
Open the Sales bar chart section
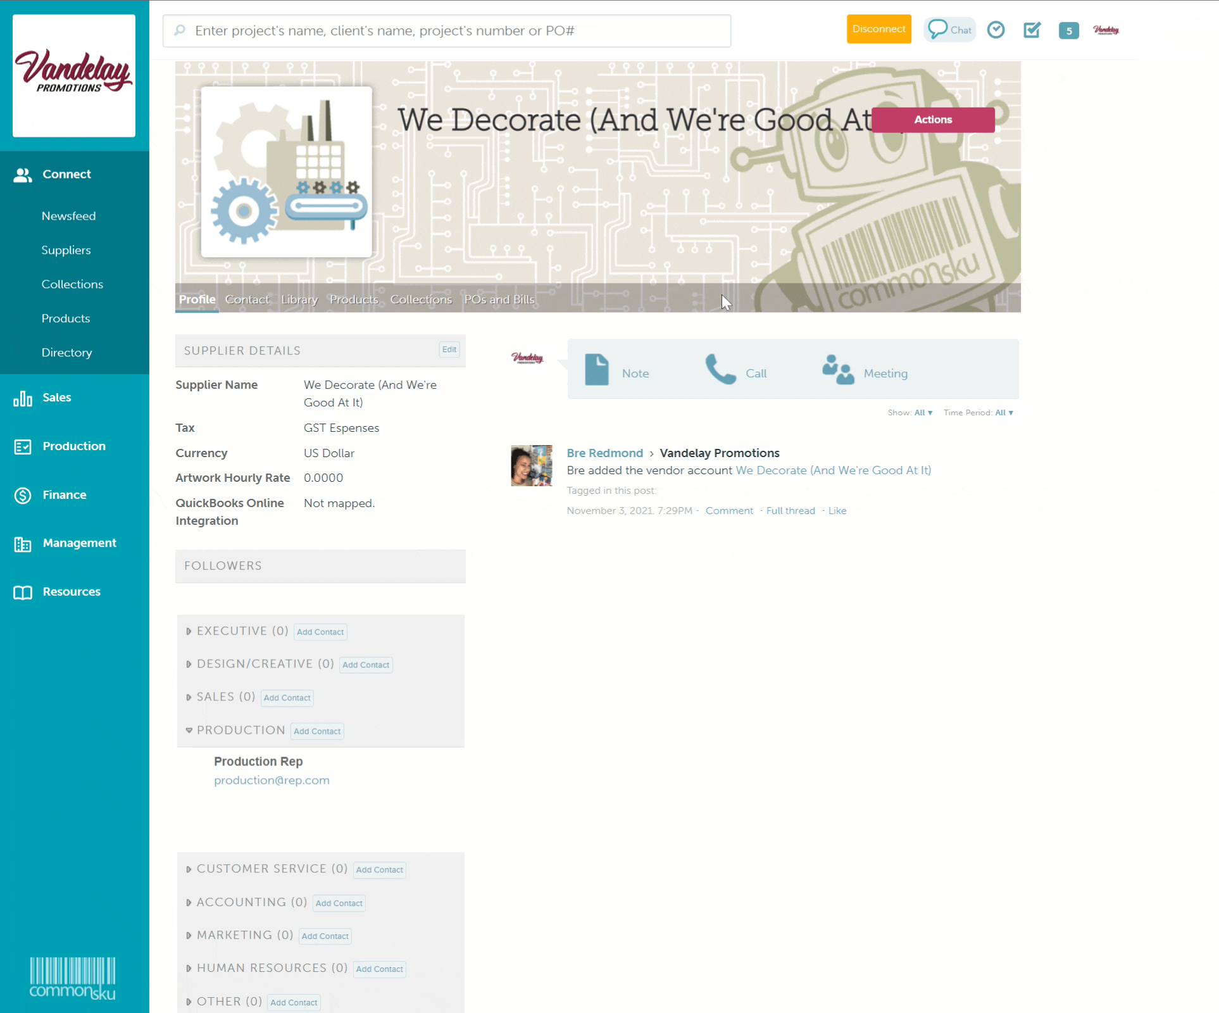(x=56, y=398)
